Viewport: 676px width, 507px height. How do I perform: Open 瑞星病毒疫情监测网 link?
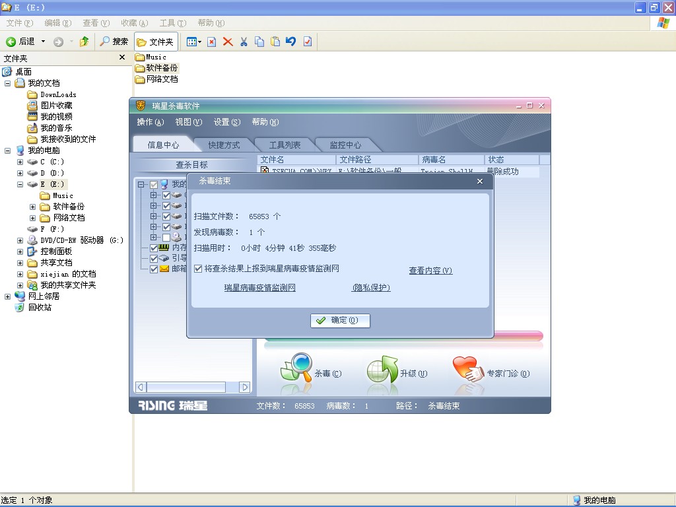259,288
